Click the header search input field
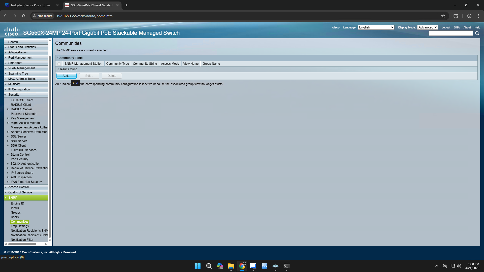The width and height of the screenshot is (484, 272). (x=450, y=33)
